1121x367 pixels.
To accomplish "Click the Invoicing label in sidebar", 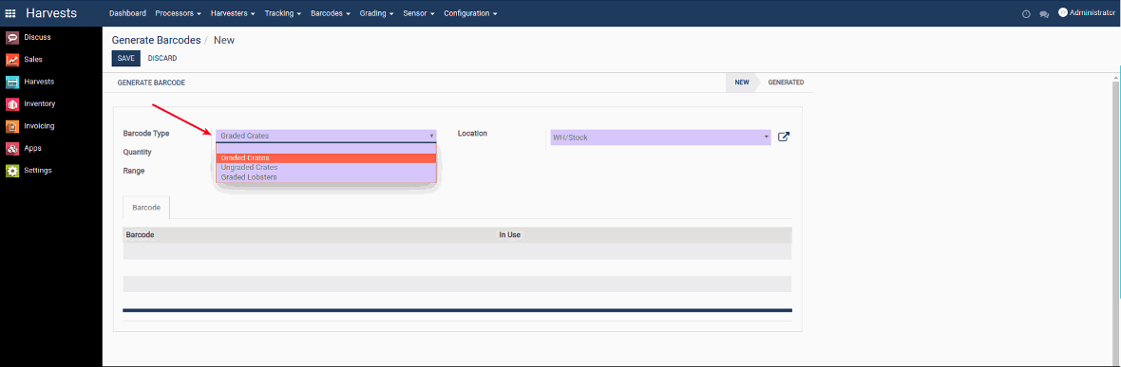I will 39,126.
